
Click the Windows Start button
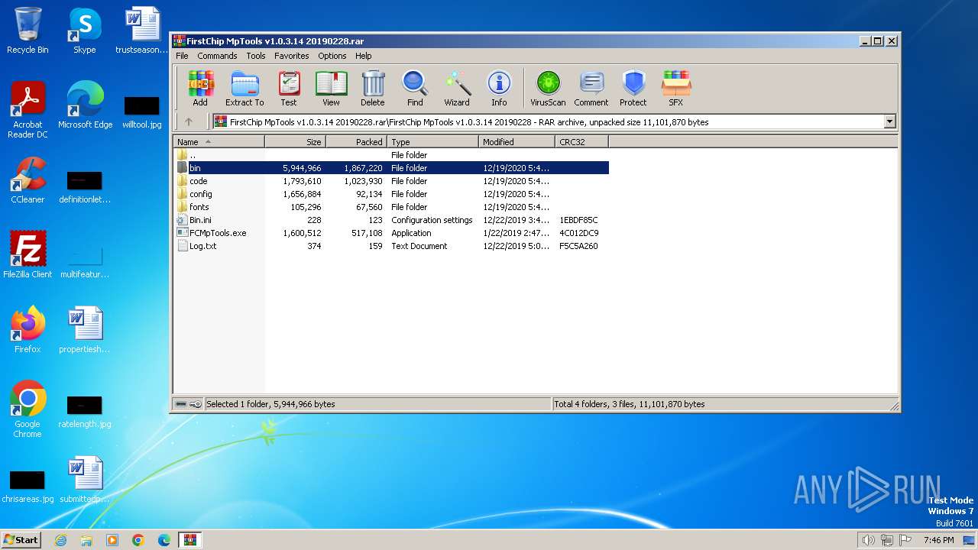coord(21,539)
